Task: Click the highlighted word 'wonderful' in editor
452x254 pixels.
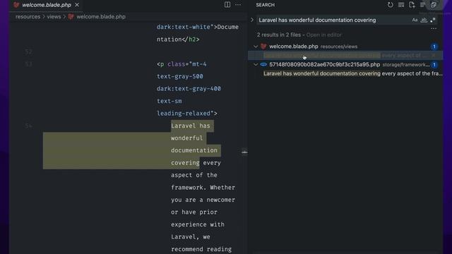Action: (x=186, y=138)
